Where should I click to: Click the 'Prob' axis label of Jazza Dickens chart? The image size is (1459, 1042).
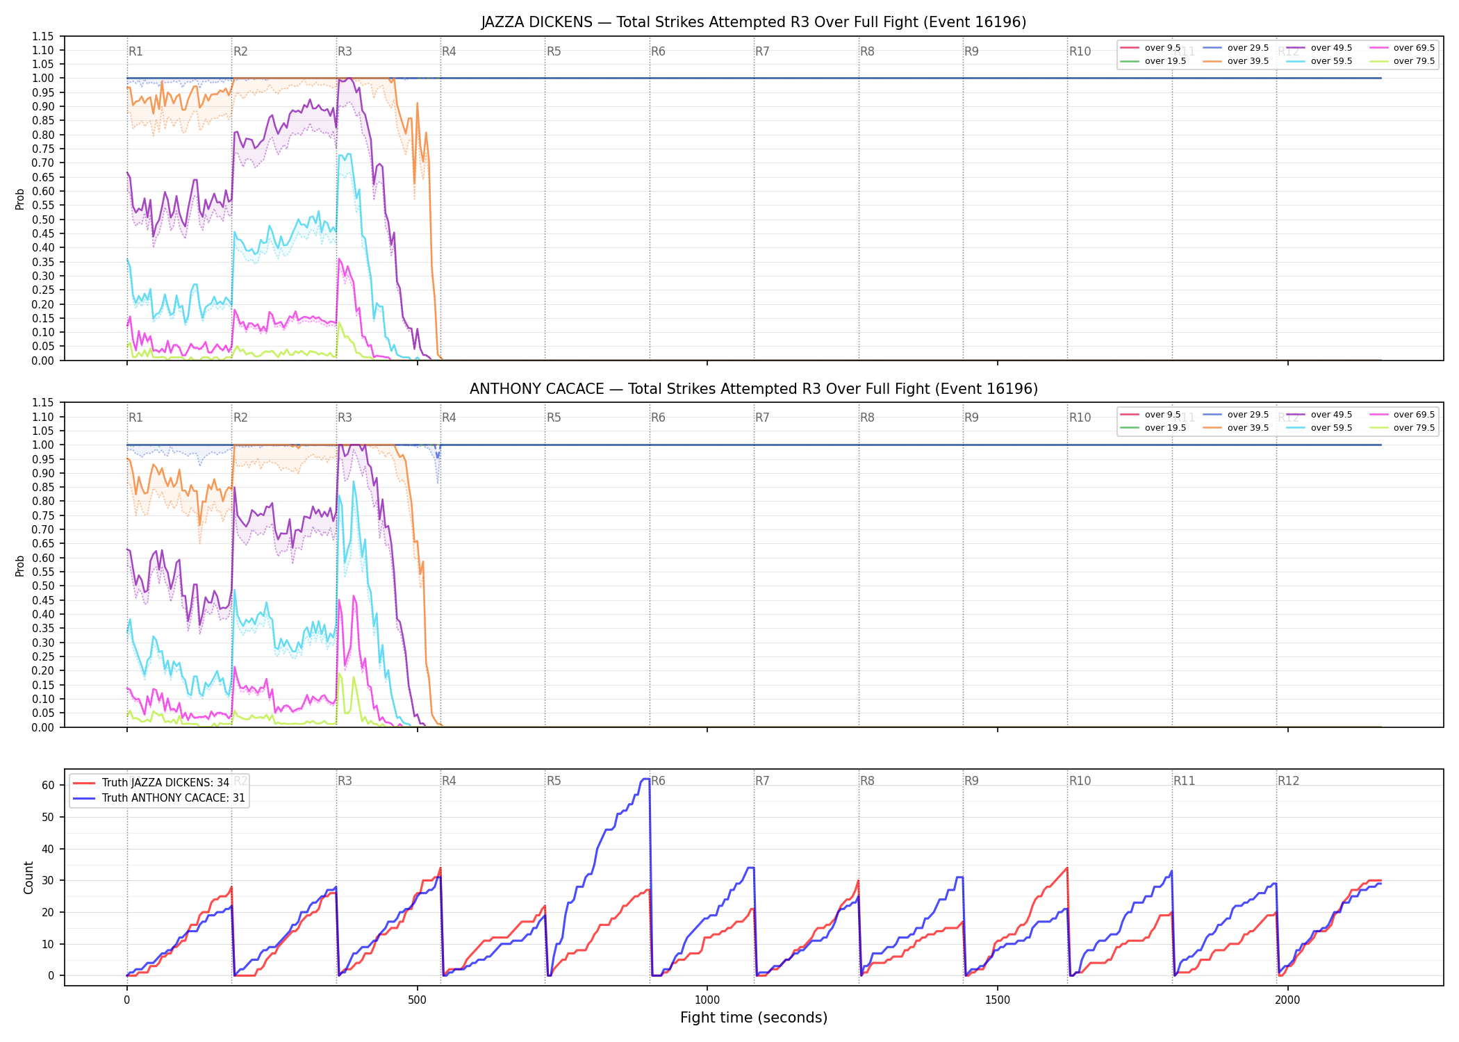pos(20,199)
